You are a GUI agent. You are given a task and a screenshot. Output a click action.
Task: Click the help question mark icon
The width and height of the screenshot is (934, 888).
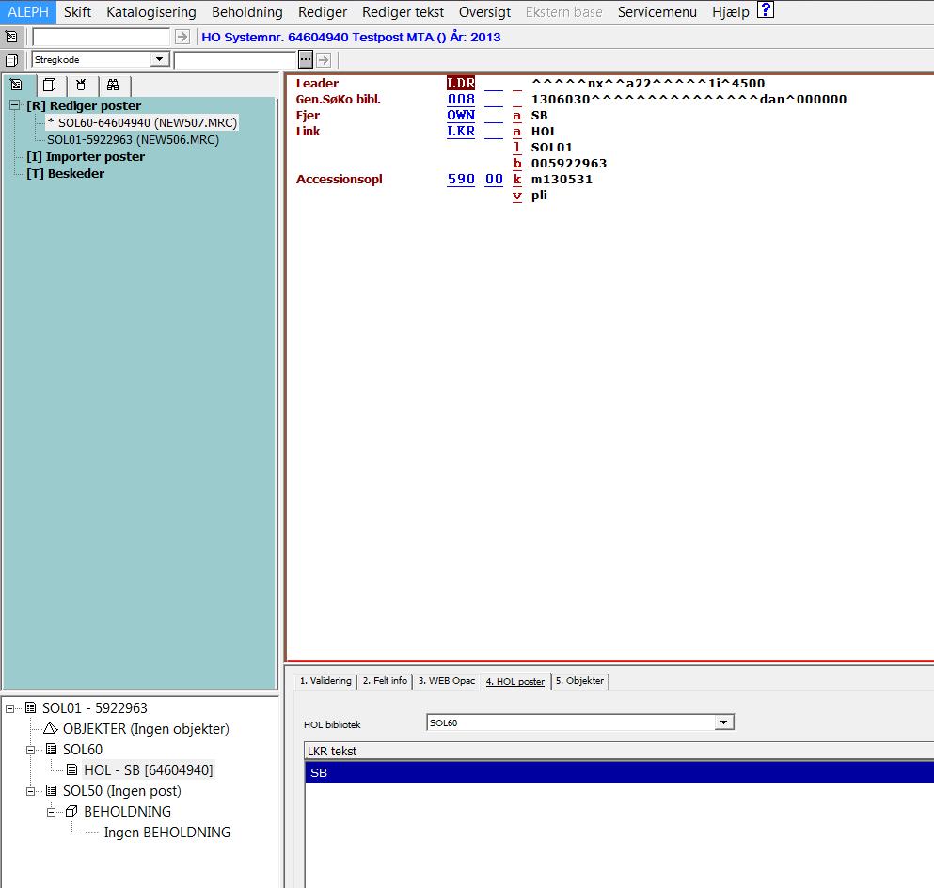click(x=766, y=11)
